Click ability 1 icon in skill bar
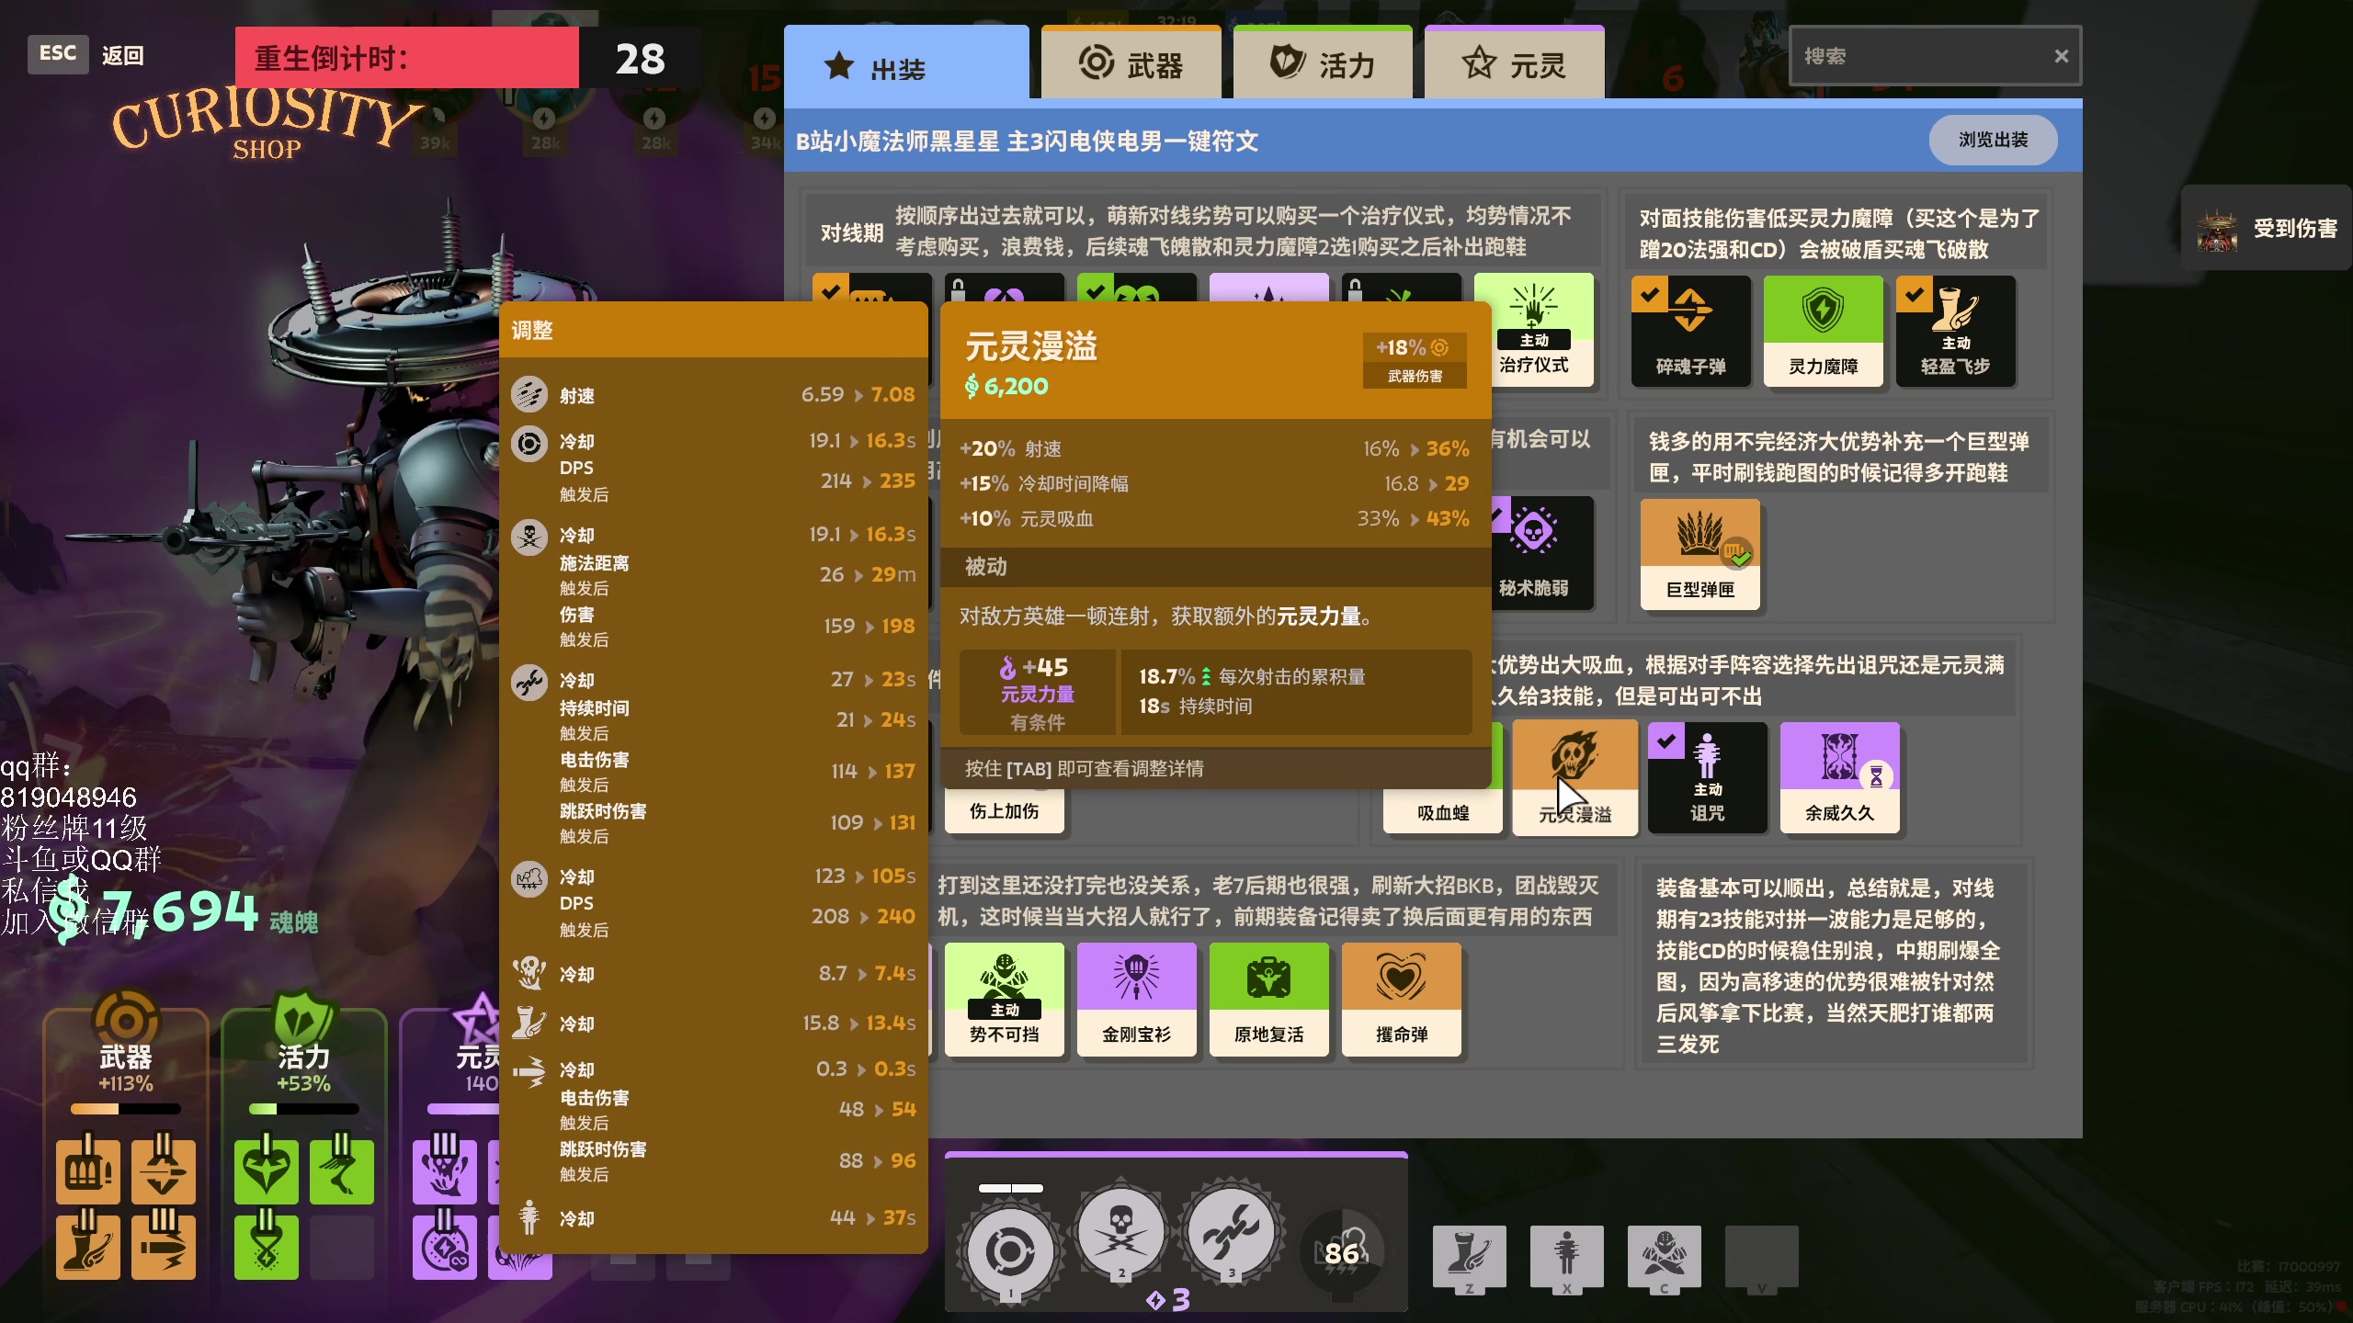This screenshot has width=2353, height=1323. click(x=1009, y=1251)
